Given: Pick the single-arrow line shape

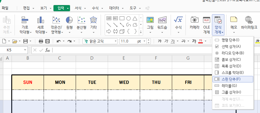Looking at the screenshot, I should [x=115, y=25].
